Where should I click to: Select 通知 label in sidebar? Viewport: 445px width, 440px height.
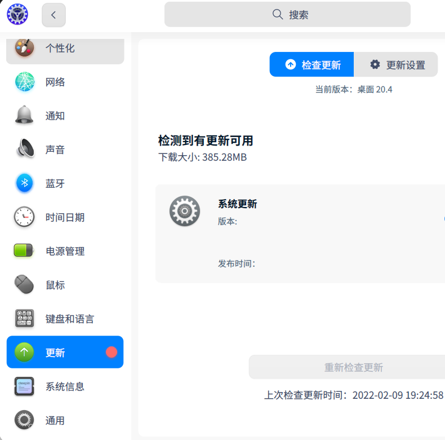[55, 116]
